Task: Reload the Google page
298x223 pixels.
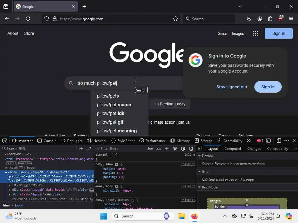Action: coord(28,19)
